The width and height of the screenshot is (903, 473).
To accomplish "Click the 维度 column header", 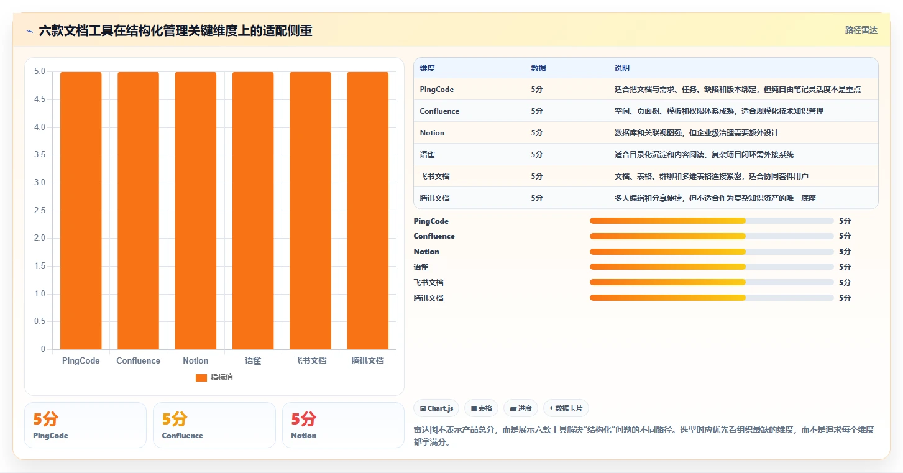I will pyautogui.click(x=427, y=68).
